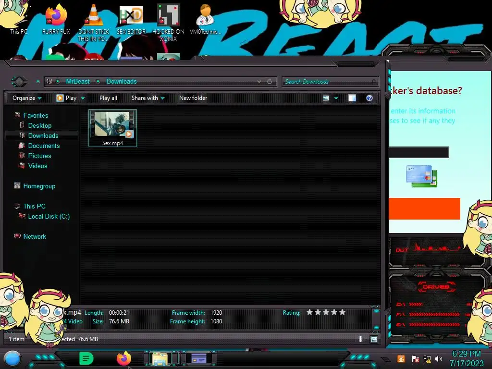The width and height of the screenshot is (492, 369).
Task: Open address bar history dropdown
Action: (x=259, y=82)
